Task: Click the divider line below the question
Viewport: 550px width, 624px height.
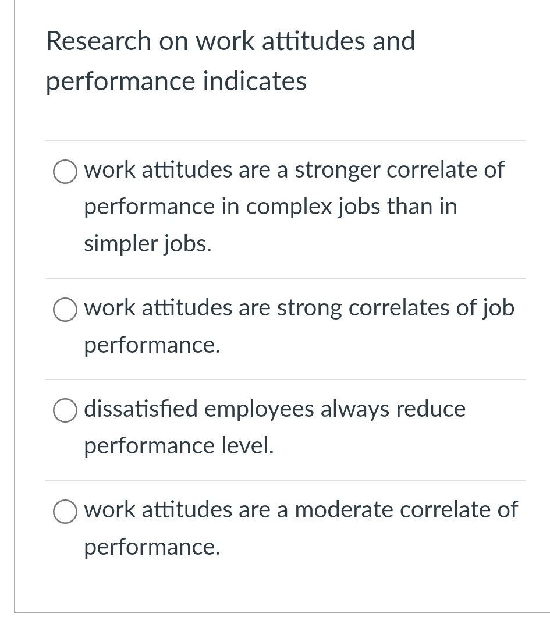Action: [285, 140]
